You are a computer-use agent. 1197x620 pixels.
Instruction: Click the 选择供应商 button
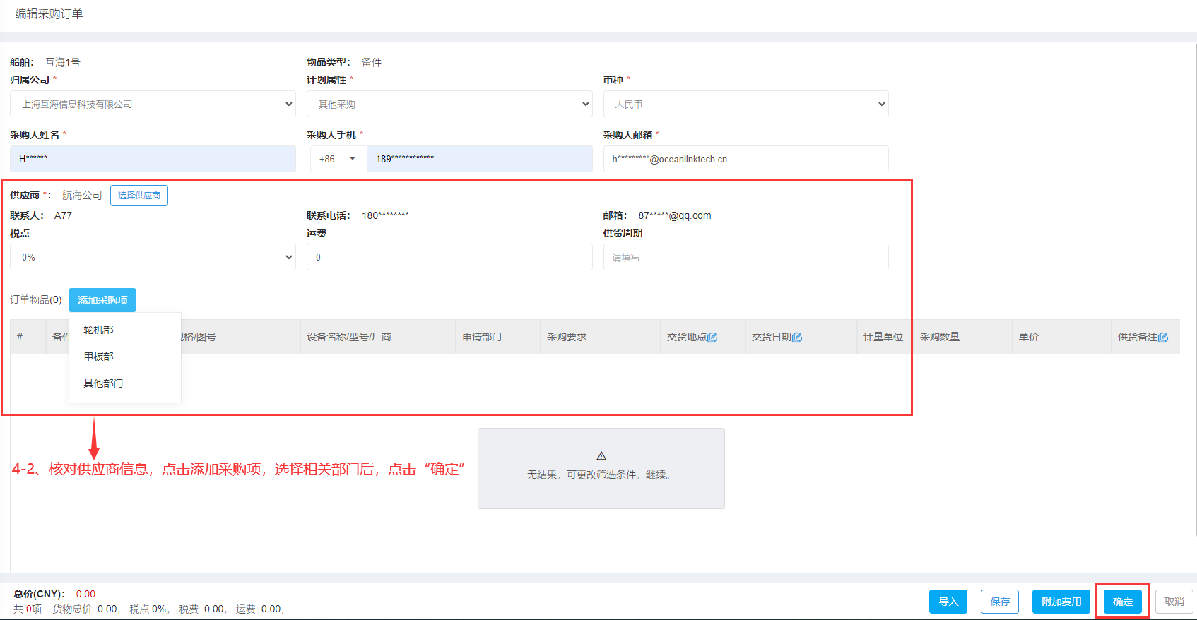[x=139, y=196]
